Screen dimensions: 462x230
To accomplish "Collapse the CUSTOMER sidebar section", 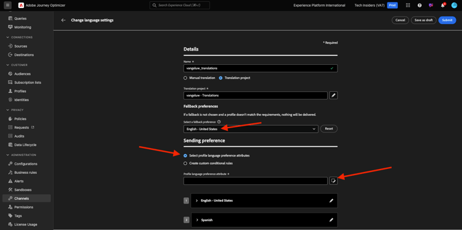I will (x=7, y=65).
